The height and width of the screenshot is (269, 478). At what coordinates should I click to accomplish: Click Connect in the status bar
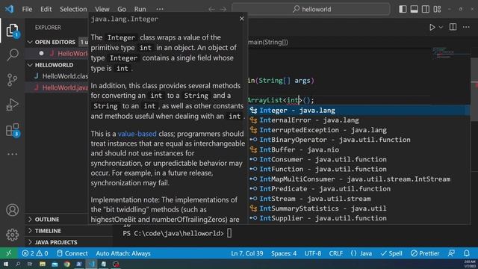coord(72,253)
